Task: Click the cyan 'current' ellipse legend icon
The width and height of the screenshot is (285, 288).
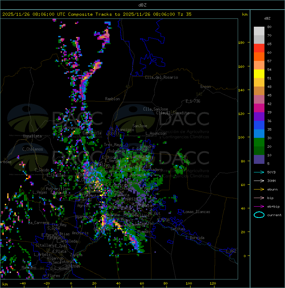Action: (x=259, y=215)
